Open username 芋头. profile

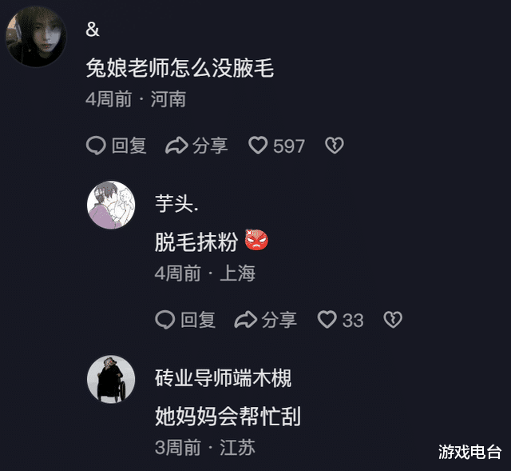176,204
